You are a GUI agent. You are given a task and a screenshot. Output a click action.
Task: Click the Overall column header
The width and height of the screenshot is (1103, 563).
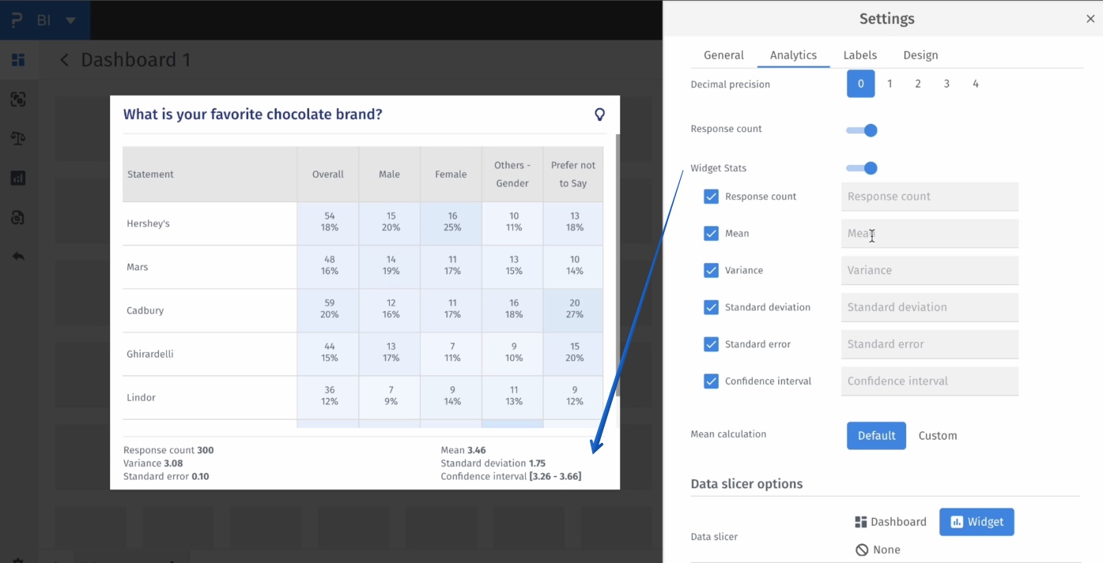tap(328, 175)
